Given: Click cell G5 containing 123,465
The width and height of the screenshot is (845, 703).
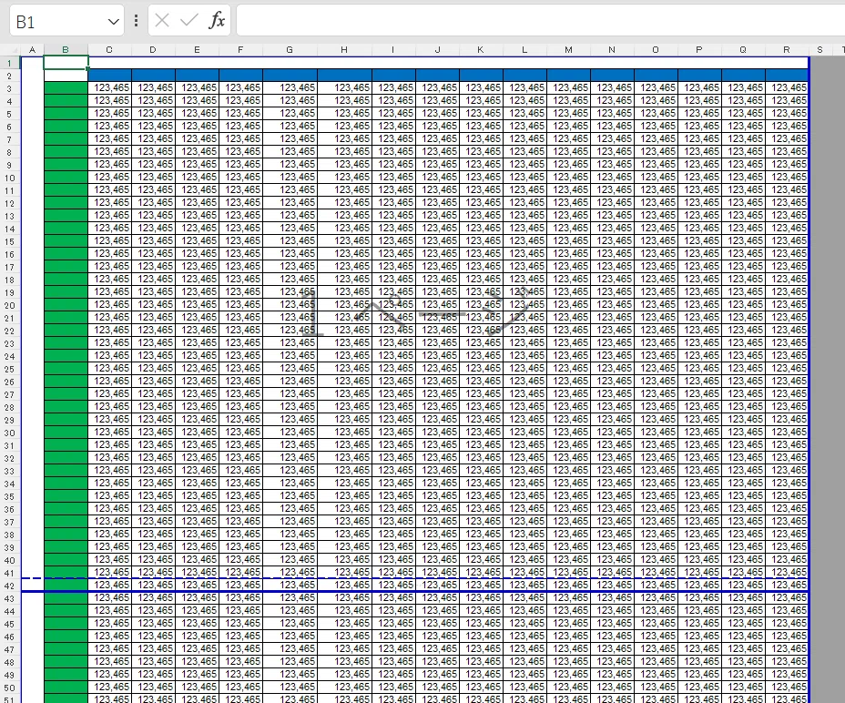Looking at the screenshot, I should 290,113.
